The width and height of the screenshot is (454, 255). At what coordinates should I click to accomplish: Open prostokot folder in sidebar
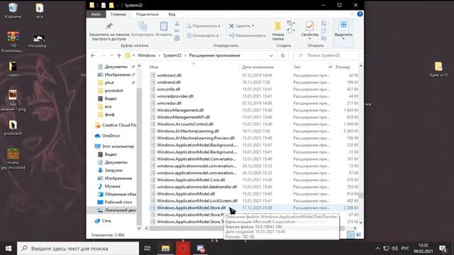click(x=113, y=91)
